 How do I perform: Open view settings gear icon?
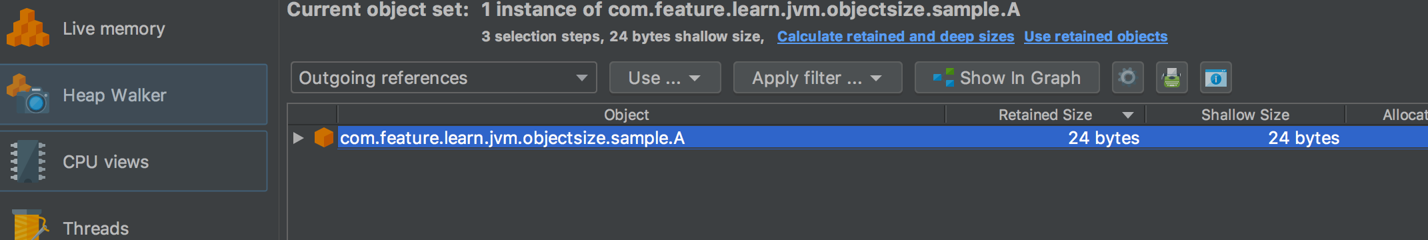coord(1128,78)
